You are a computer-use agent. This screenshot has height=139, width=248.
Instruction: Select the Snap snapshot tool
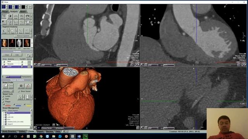tap(28, 16)
